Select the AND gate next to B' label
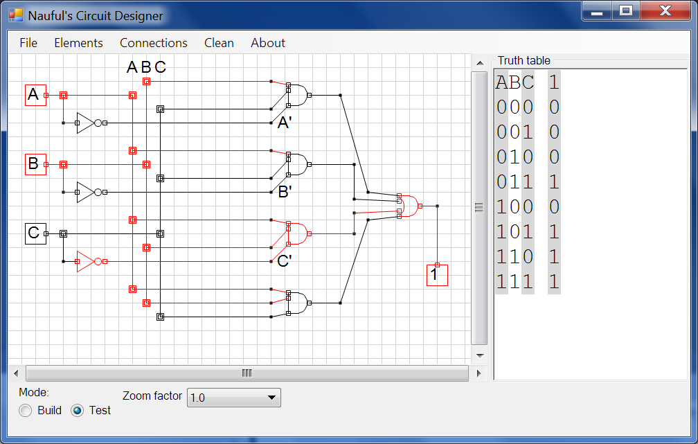Screen dimensions: 698x444 (x=298, y=164)
